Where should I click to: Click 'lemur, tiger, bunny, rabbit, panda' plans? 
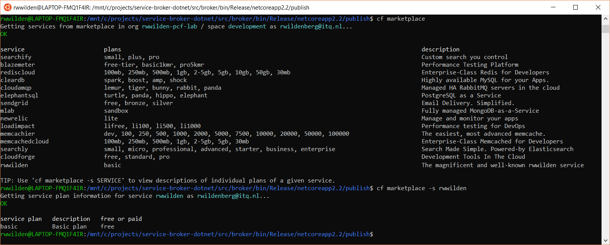[163, 88]
